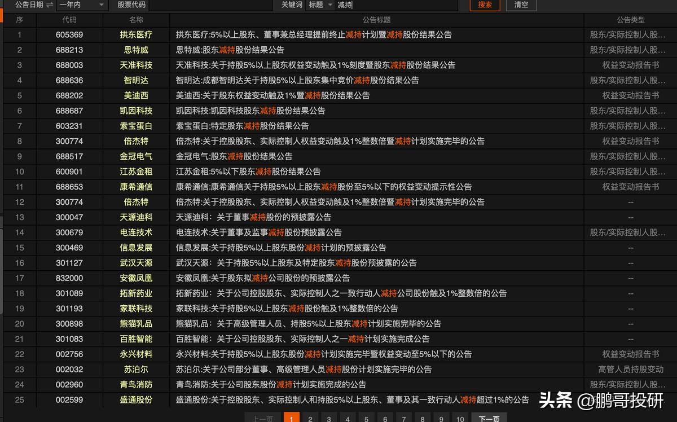Click the 清空 button
Viewport: 677px width, 422px height.
[x=521, y=5]
